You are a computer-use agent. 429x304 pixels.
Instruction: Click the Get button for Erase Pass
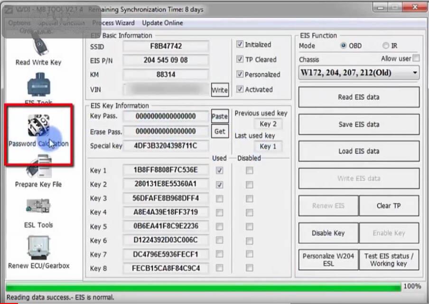coord(220,131)
